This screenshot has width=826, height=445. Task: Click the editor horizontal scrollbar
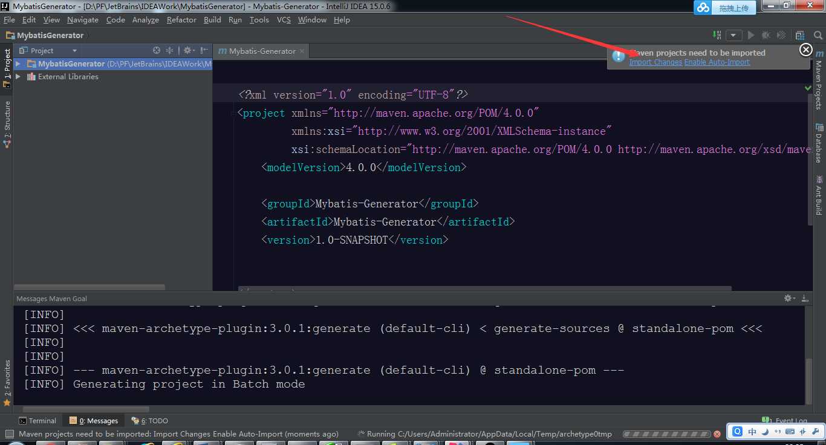[484, 289]
